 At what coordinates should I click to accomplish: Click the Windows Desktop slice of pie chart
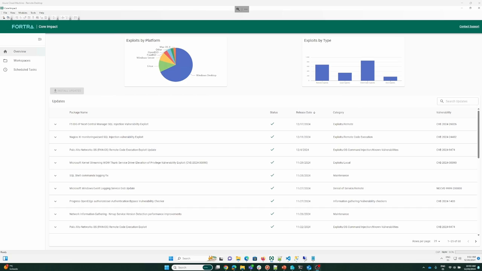(180, 67)
